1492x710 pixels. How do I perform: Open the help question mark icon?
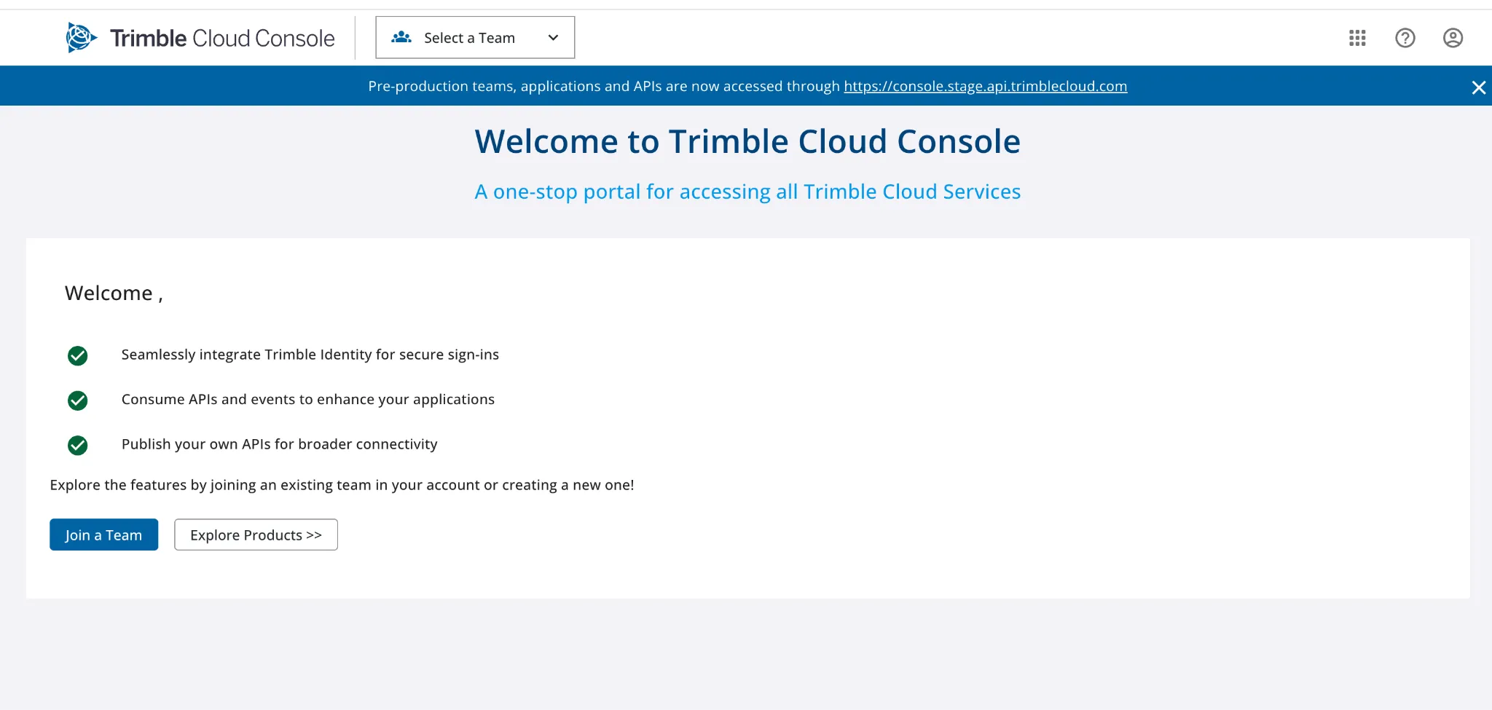point(1405,38)
